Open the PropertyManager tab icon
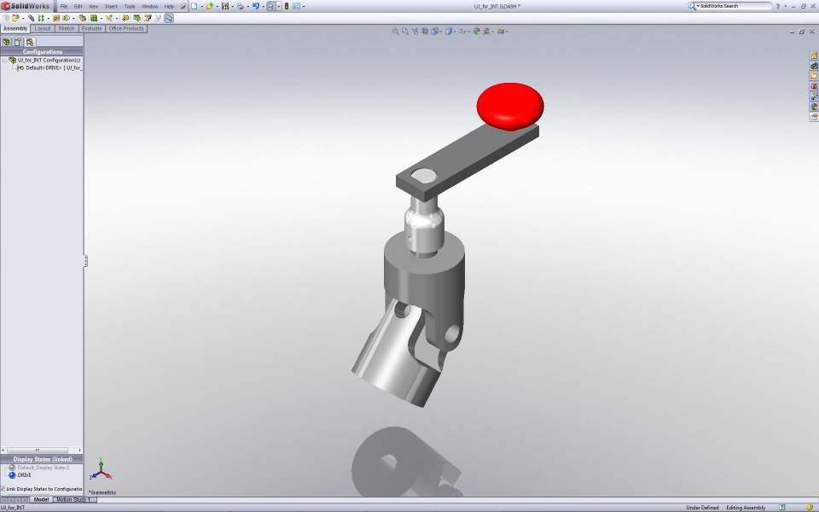Viewport: 819px width, 512px height. coord(18,42)
